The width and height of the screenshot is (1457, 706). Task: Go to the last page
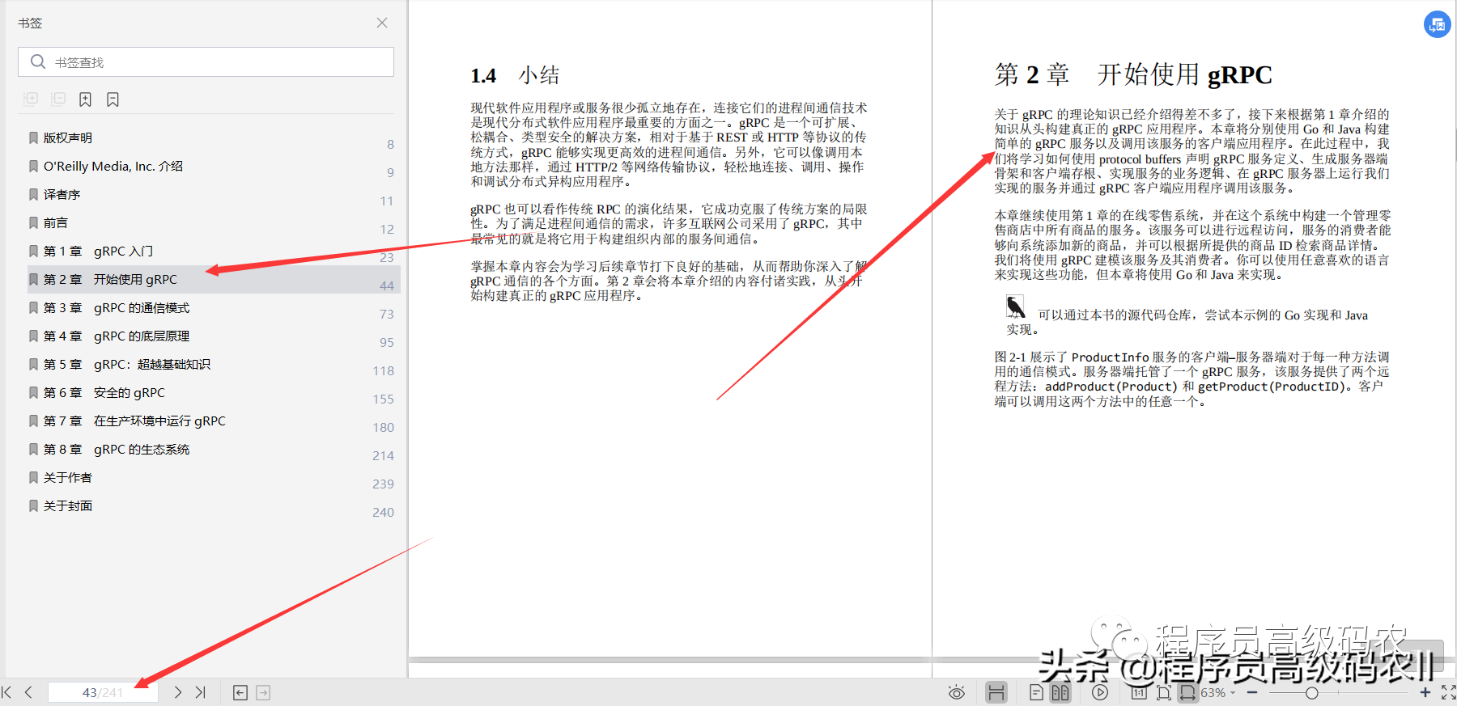[x=201, y=692]
